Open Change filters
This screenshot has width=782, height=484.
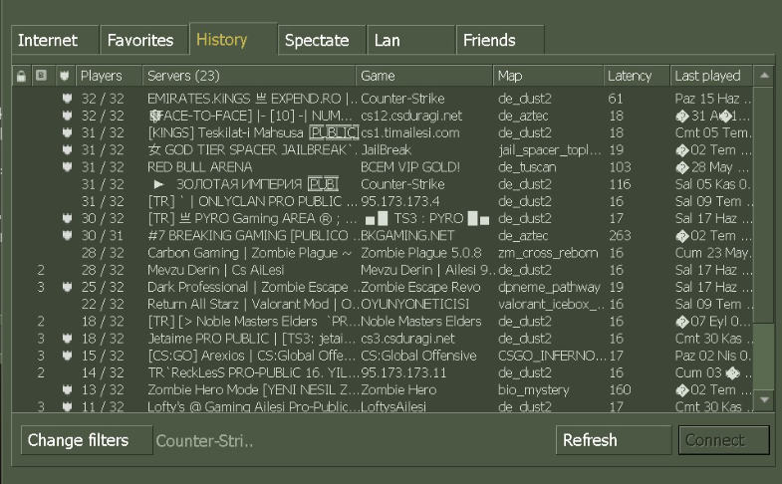[87, 440]
